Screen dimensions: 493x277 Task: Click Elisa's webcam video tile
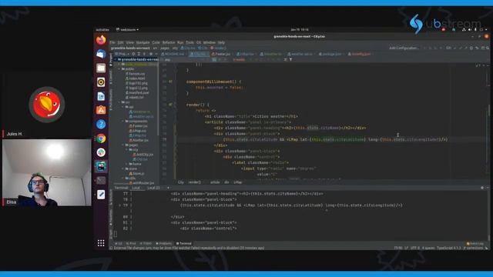point(47,172)
